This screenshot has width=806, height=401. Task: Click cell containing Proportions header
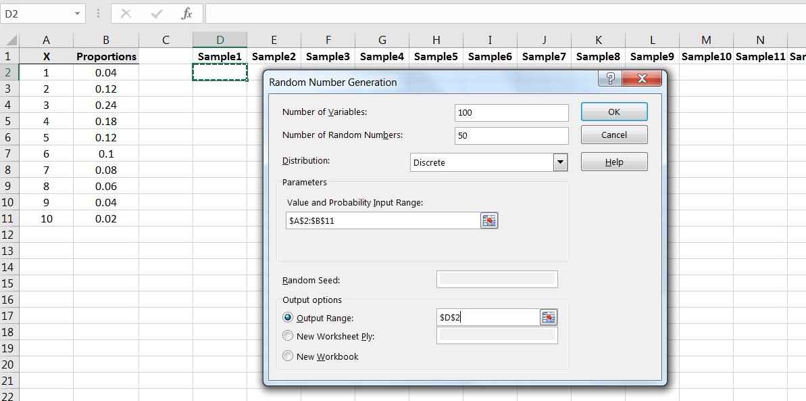106,57
